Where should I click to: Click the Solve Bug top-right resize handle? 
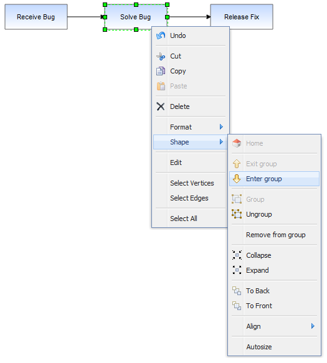pyautogui.click(x=167, y=4)
